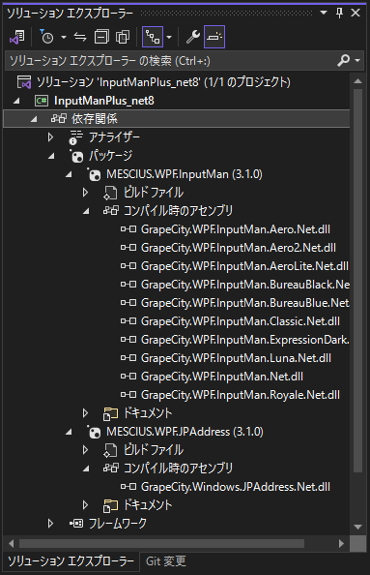Expand ビルド ファイル under MESCIUS.WPF.JPAddress
The height and width of the screenshot is (575, 370).
[x=85, y=450]
